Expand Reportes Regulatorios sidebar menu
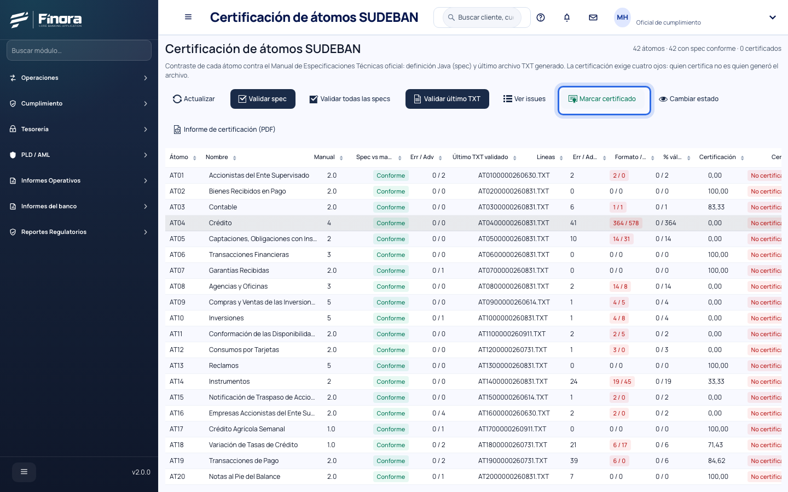 tap(79, 232)
